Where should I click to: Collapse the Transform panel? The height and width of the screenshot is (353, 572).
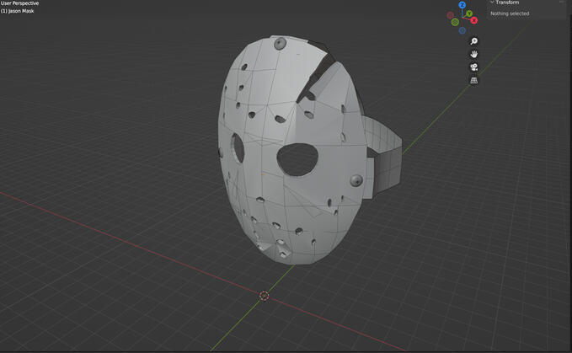(x=492, y=3)
